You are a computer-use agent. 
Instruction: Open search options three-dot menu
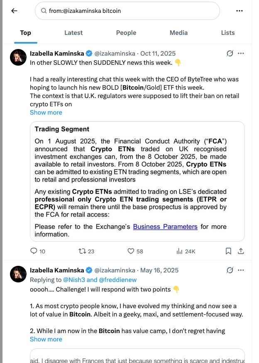pos(239,11)
